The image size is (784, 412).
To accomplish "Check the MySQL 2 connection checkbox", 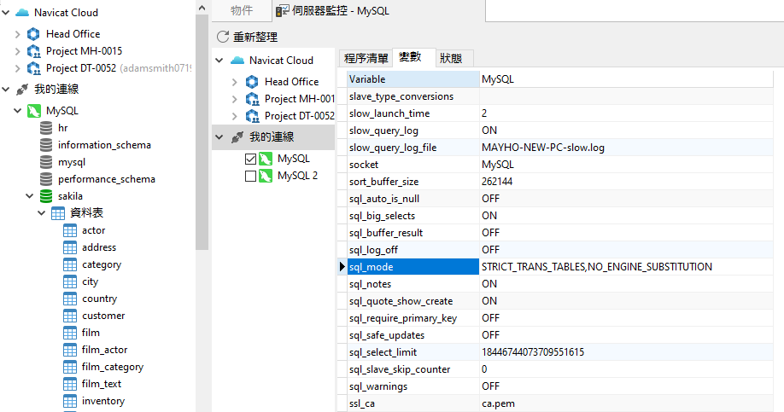I will (x=251, y=176).
